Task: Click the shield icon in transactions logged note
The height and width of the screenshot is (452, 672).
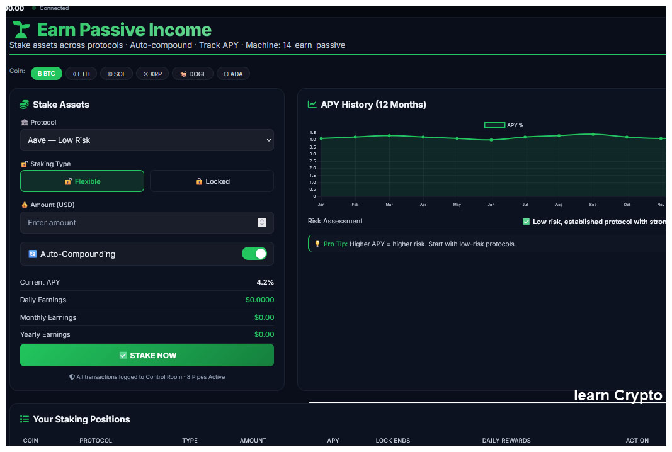Action: click(x=72, y=377)
